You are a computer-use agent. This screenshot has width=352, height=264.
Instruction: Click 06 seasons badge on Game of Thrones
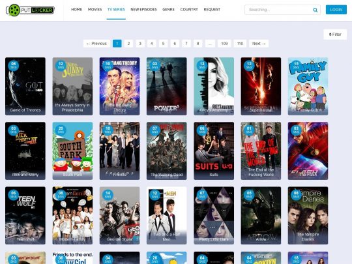(x=14, y=65)
